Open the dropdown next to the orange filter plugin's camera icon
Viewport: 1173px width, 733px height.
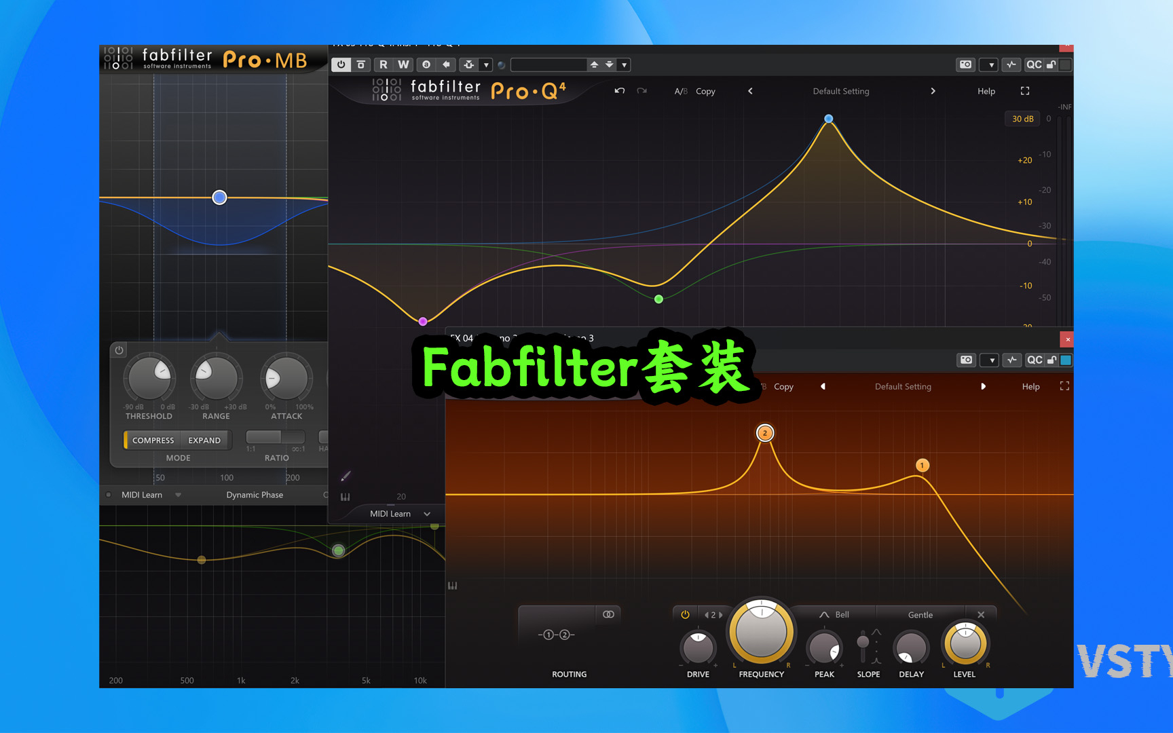(x=991, y=360)
